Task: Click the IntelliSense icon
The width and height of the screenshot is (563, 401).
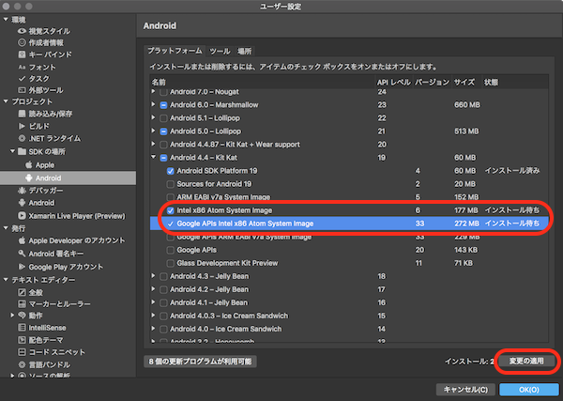Action: [22, 328]
